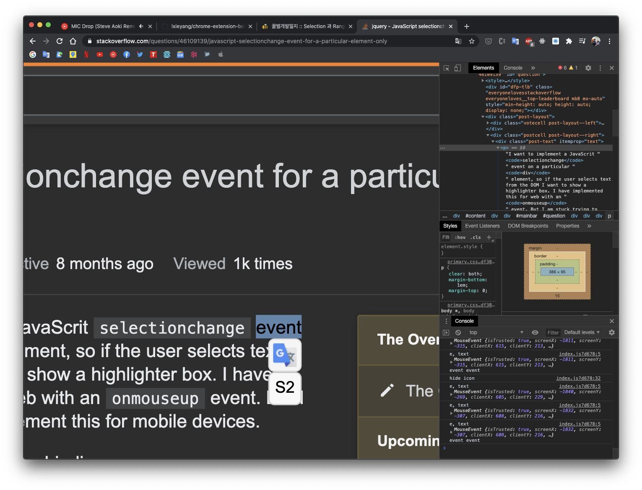Open the Default levels dropdown
The width and height of the screenshot is (642, 490).
coord(582,332)
